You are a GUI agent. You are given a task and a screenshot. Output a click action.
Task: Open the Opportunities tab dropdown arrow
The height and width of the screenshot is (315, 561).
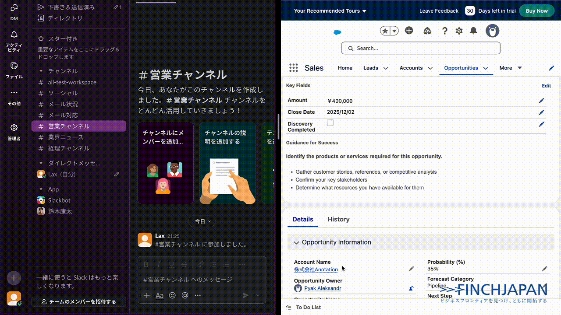pyautogui.click(x=486, y=68)
